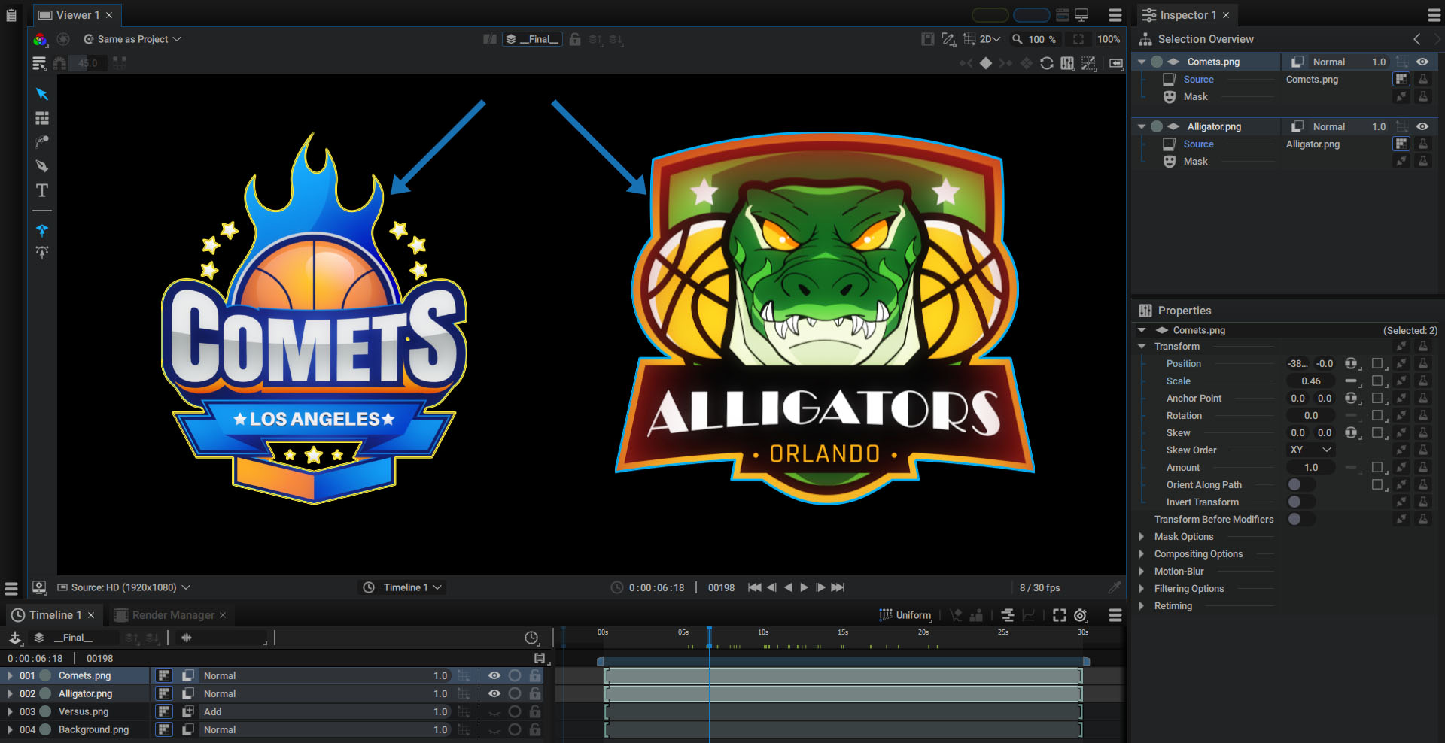Jump to the last frame

coord(838,587)
